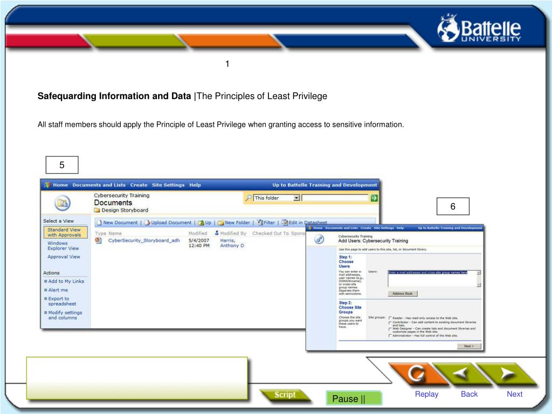Switch to Approval View

64,257
